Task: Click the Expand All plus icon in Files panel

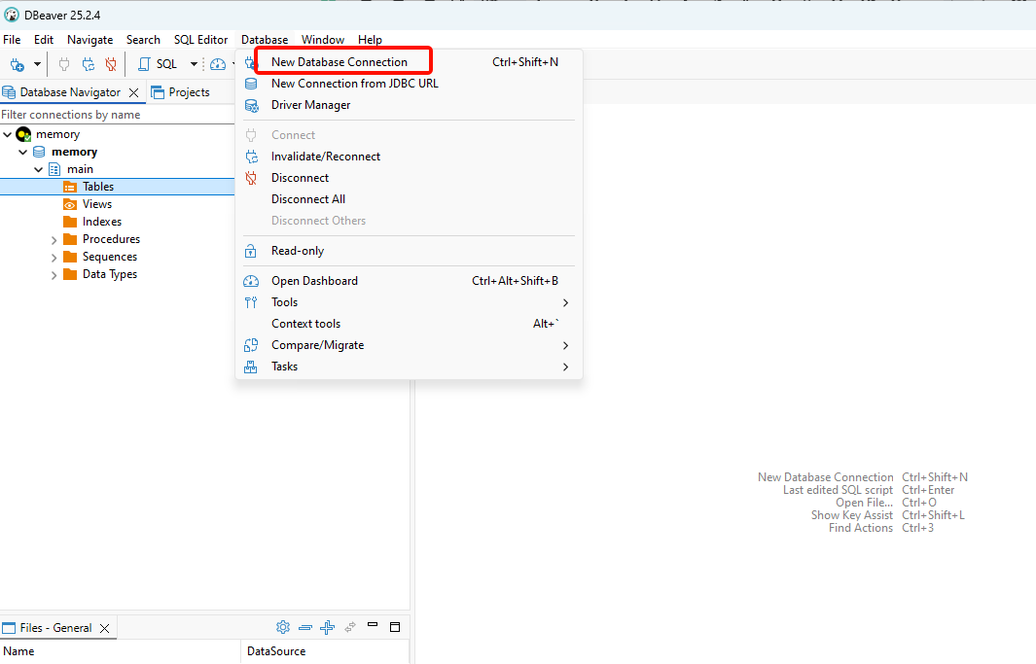Action: (x=327, y=628)
